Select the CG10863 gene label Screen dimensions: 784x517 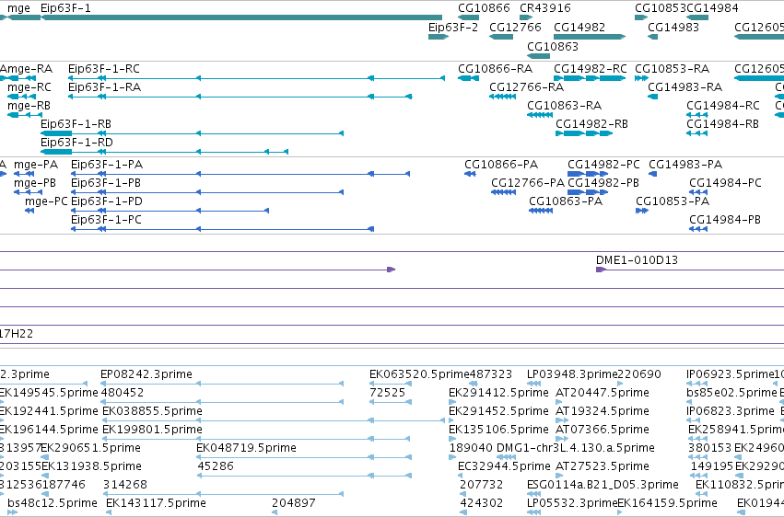[553, 46]
